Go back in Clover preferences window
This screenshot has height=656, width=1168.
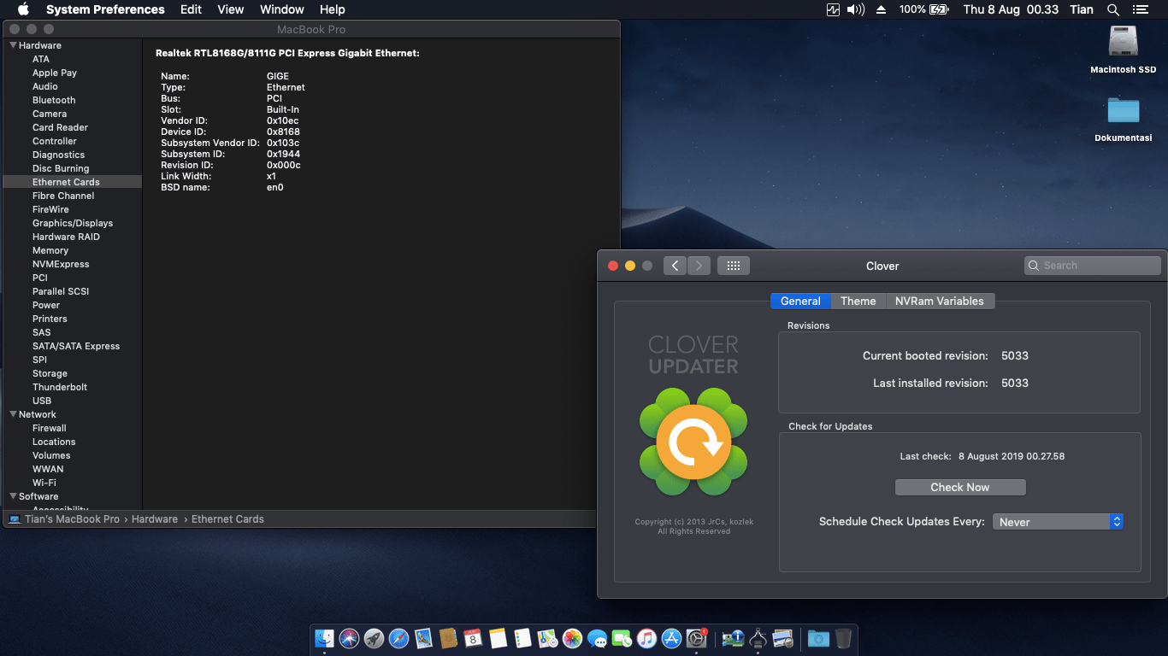(675, 266)
